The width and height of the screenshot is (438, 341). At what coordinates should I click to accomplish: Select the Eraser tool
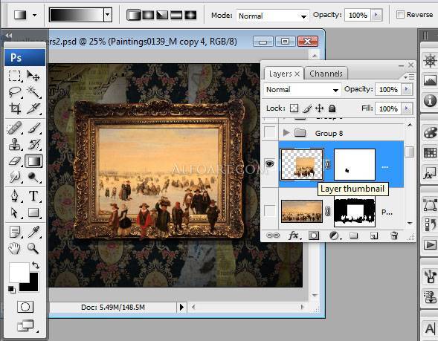point(15,161)
